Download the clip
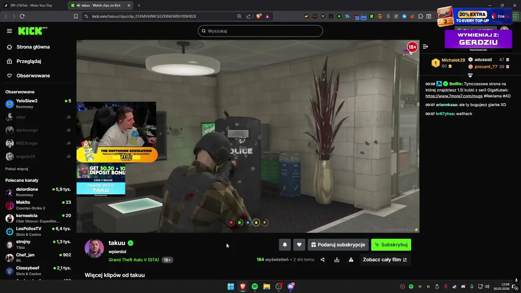This screenshot has height=293, width=521. 337,260
